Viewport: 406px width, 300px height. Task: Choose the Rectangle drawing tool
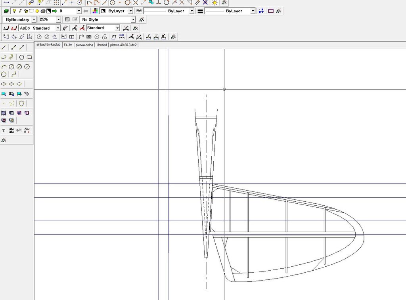click(29, 57)
